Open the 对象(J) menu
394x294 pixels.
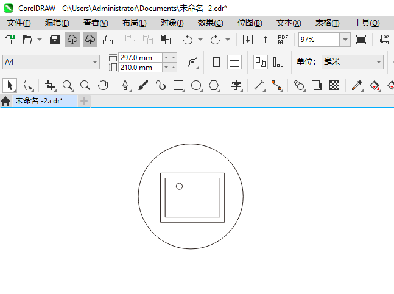172,23
